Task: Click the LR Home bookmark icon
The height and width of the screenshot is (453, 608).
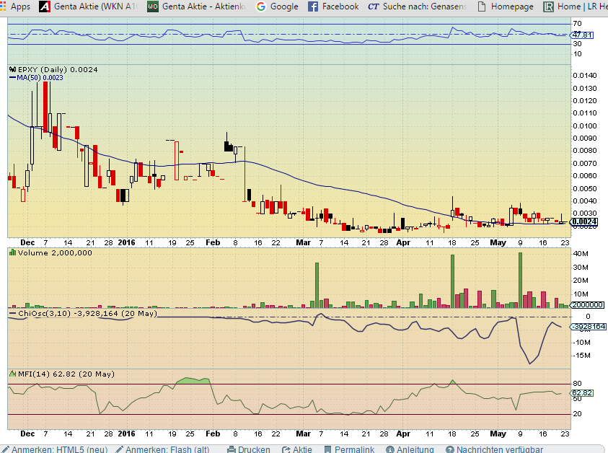Action: 548,6
